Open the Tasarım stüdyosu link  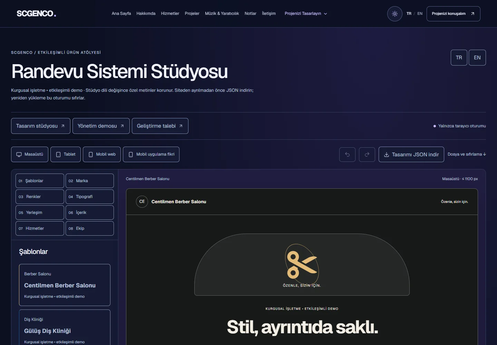(x=41, y=126)
